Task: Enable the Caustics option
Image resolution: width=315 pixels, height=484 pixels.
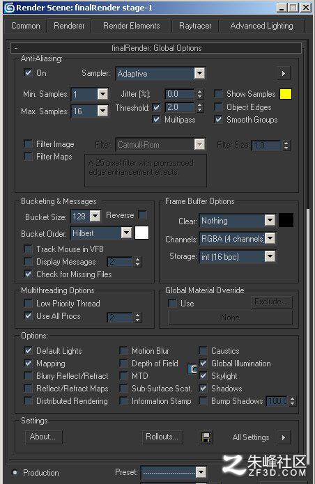Action: [x=203, y=351]
